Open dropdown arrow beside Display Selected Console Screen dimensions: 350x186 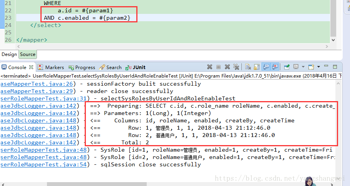303,67
